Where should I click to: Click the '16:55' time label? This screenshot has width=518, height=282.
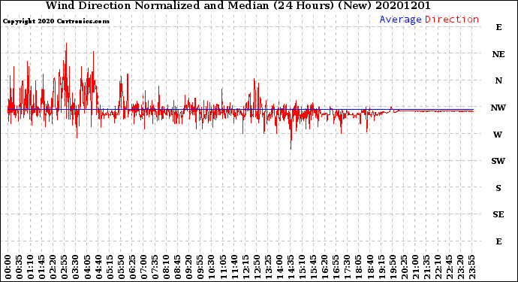coord(336,267)
